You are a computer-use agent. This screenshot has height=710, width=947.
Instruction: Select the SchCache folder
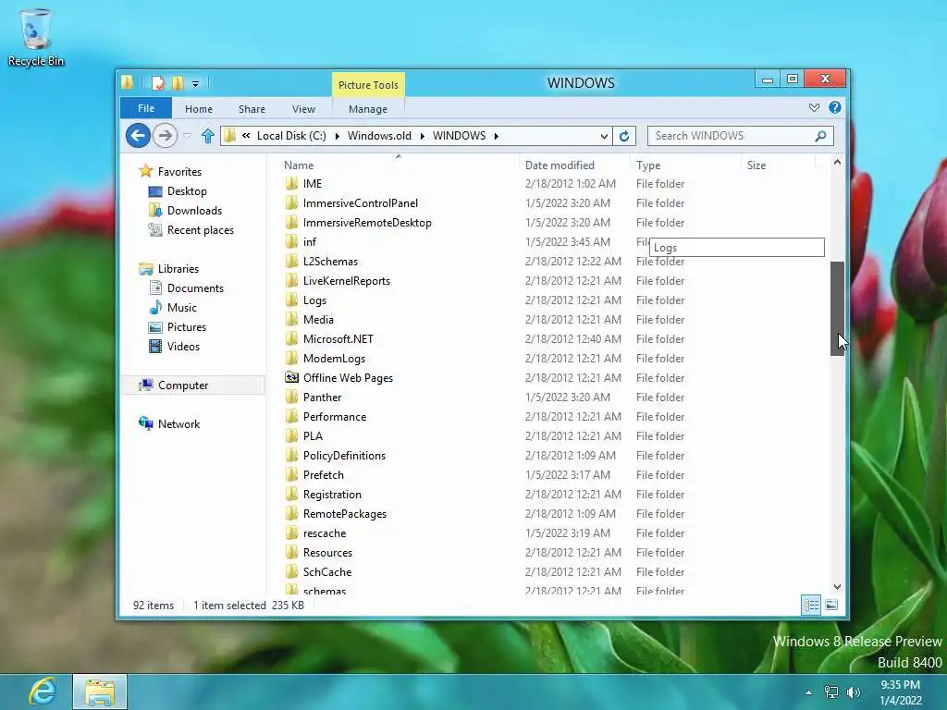tap(327, 571)
